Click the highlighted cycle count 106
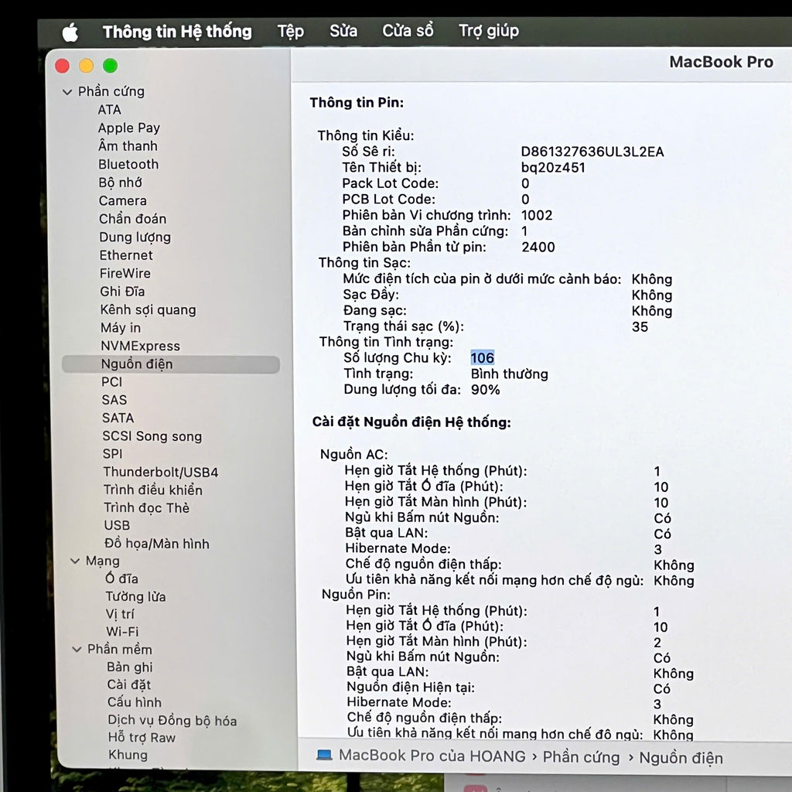 coord(483,358)
